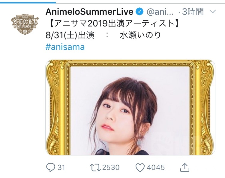Screen dimensions: 225x178
Task: Select the active blue underlined tab
Action: coord(28,3)
